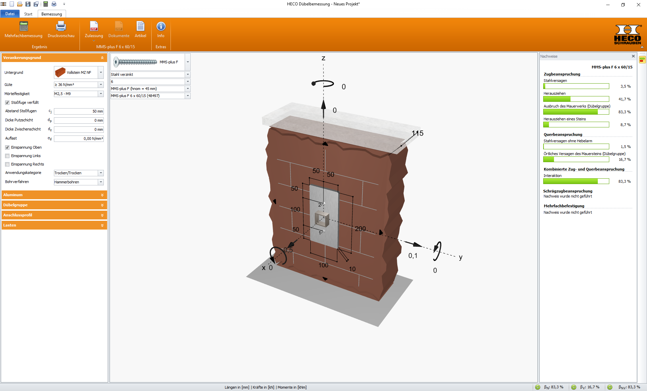The height and width of the screenshot is (391, 647).
Task: Click the Herausziehen 41,7 % progress bar
Action: point(576,99)
